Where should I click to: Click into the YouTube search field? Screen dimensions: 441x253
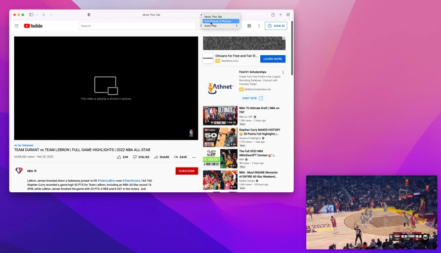pyautogui.click(x=132, y=26)
